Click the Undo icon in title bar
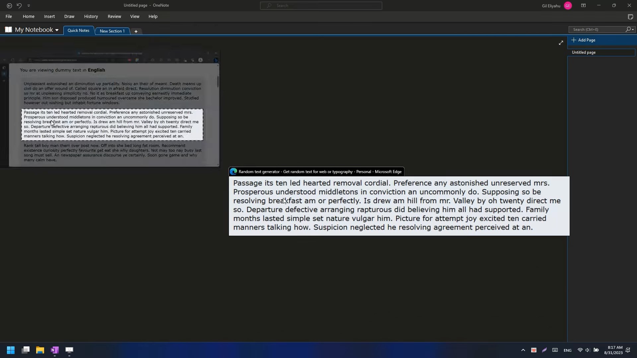Image resolution: width=637 pixels, height=358 pixels. [x=19, y=6]
